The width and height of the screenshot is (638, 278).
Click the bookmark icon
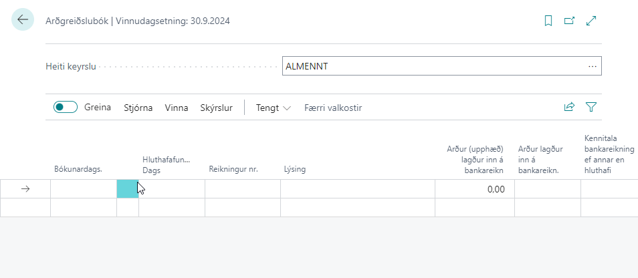[x=548, y=21]
